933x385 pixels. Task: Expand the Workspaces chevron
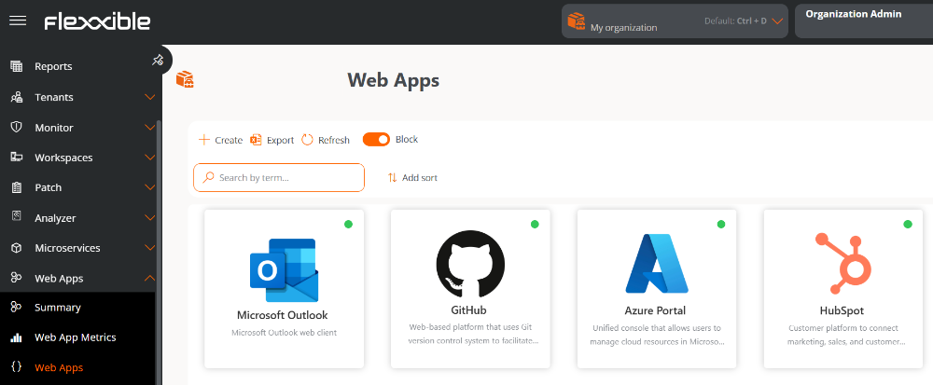150,158
